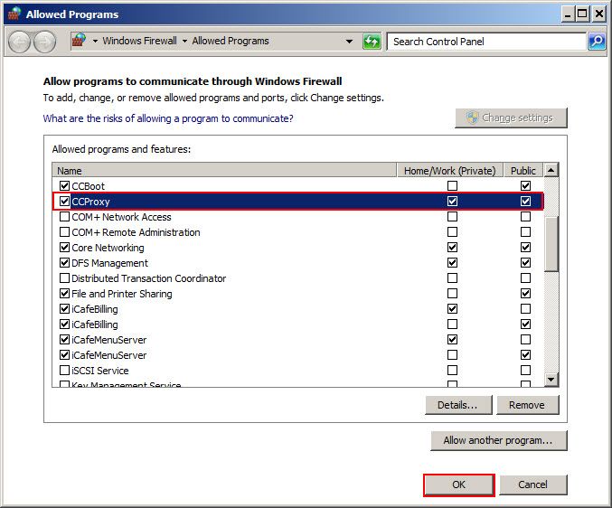Click the Remove button
Viewport: 612px width, 508px height.
point(528,405)
